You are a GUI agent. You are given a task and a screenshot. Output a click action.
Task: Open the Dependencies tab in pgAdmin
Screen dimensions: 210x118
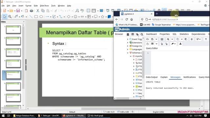[198, 34]
